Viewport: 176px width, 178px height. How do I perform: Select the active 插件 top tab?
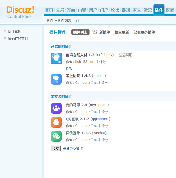[x=159, y=10]
